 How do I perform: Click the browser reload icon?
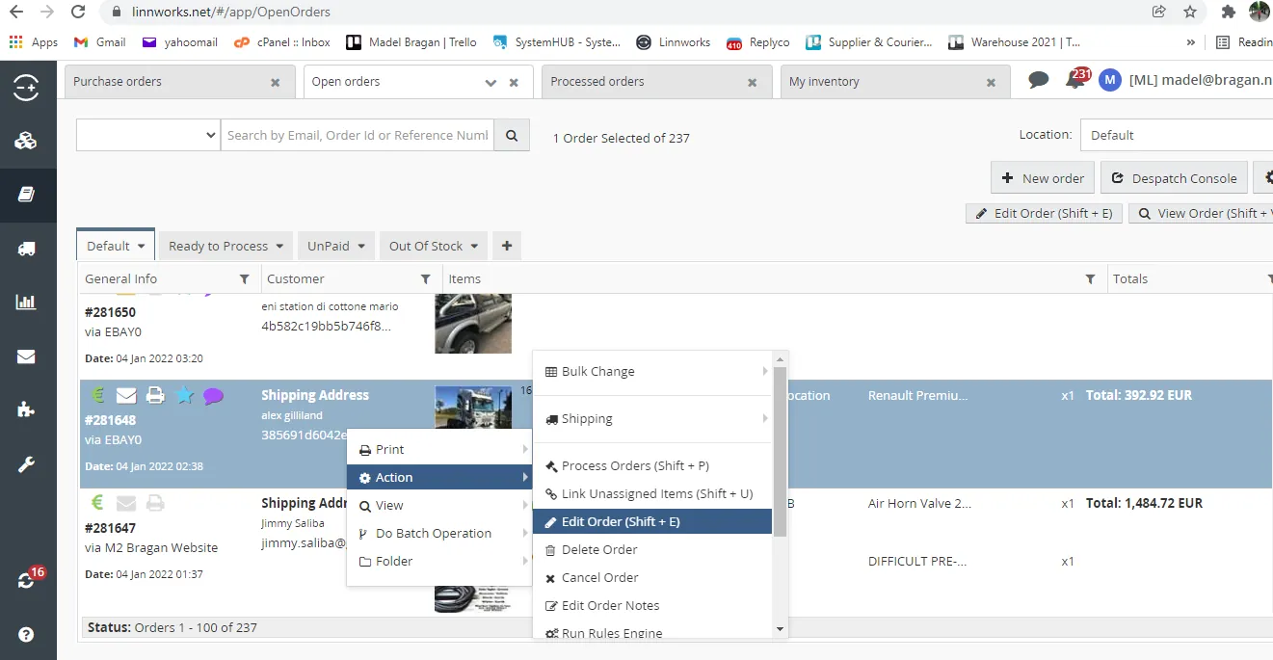pos(78,13)
